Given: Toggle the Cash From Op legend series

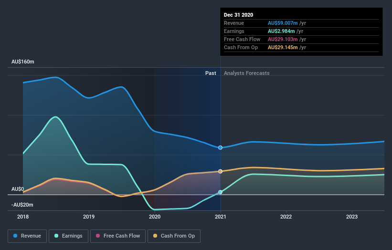Looking at the screenshot, I should pyautogui.click(x=174, y=236).
